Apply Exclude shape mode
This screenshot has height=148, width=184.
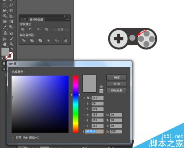click(x=47, y=30)
